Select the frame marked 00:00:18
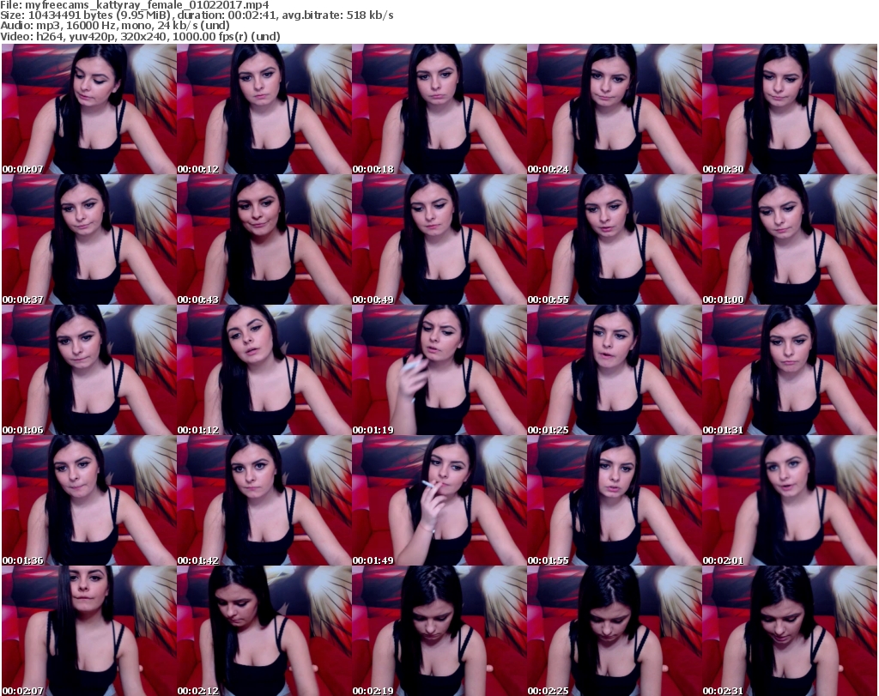879x696 pixels. tap(439, 109)
